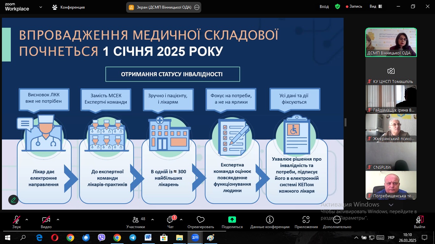The width and height of the screenshot is (435, 244).
Task: Open Zoom Workplace dropdown chevron
Action: coord(41,7)
